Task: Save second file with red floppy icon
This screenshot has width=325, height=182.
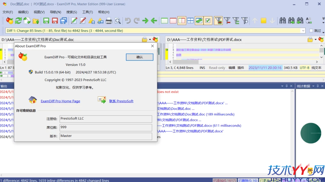Action: pyautogui.click(x=55, y=21)
